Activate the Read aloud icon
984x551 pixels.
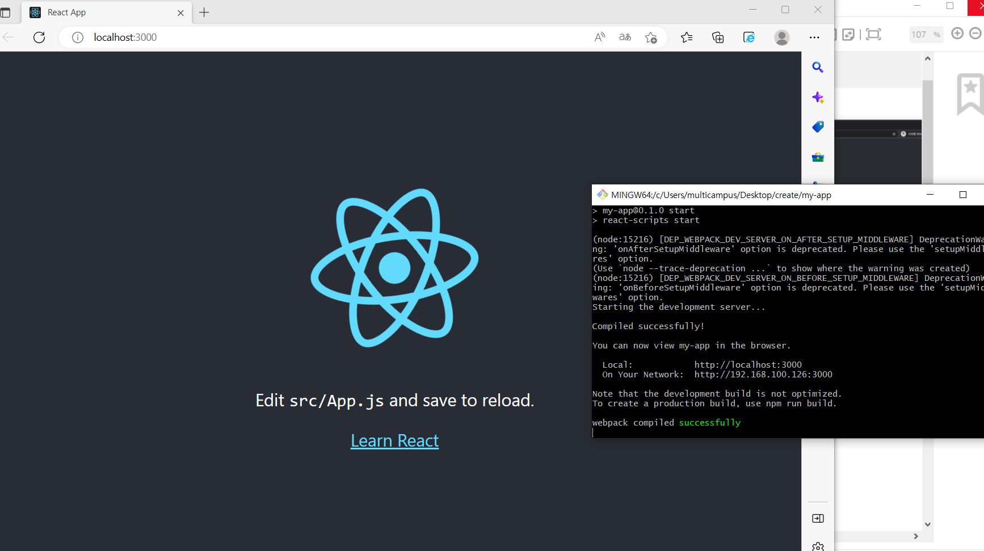coord(599,37)
